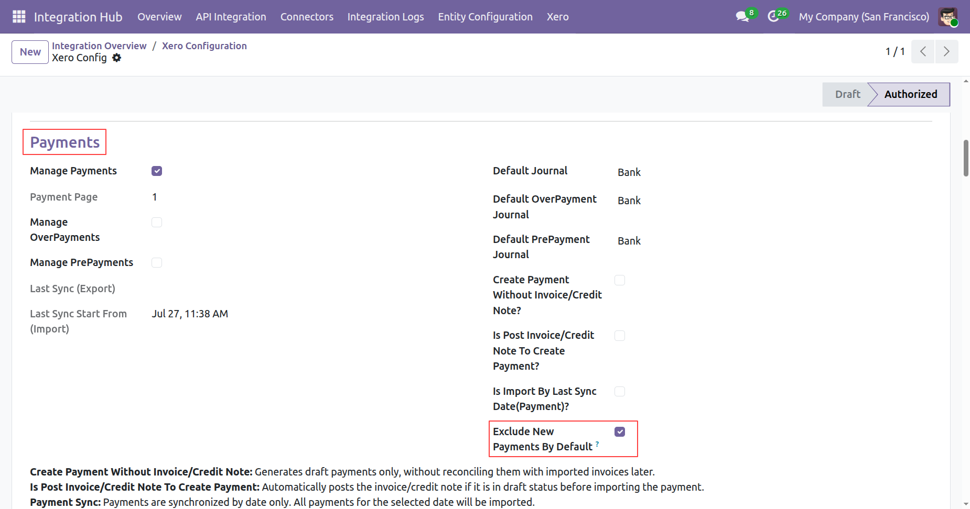
Task: Click the Payment Sync help text line
Action: point(282,502)
